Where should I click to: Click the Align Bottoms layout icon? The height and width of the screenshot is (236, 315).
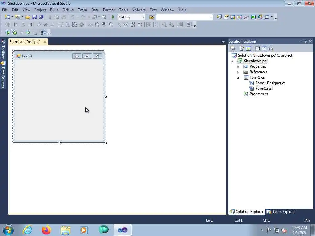pos(52,25)
